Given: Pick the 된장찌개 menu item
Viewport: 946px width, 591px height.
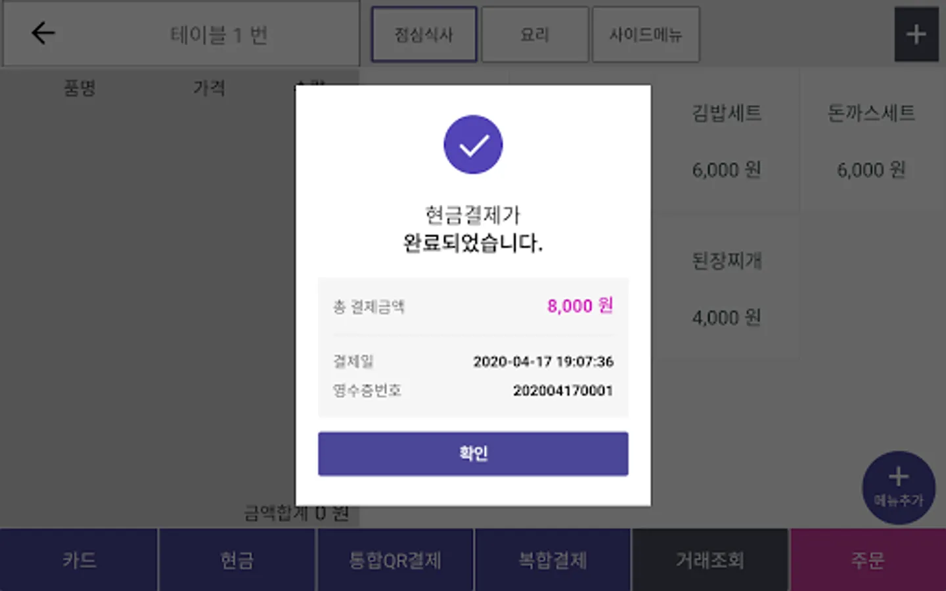Looking at the screenshot, I should (x=727, y=288).
